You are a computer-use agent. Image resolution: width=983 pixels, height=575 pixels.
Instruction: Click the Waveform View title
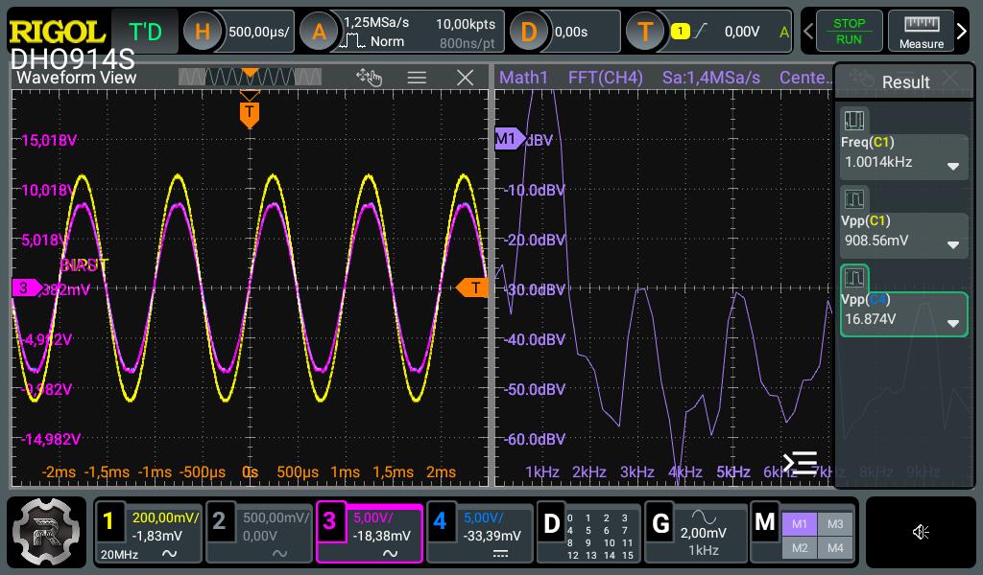click(77, 78)
